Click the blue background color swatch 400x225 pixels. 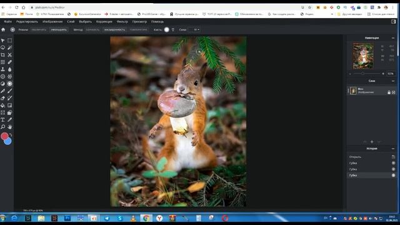point(8,142)
